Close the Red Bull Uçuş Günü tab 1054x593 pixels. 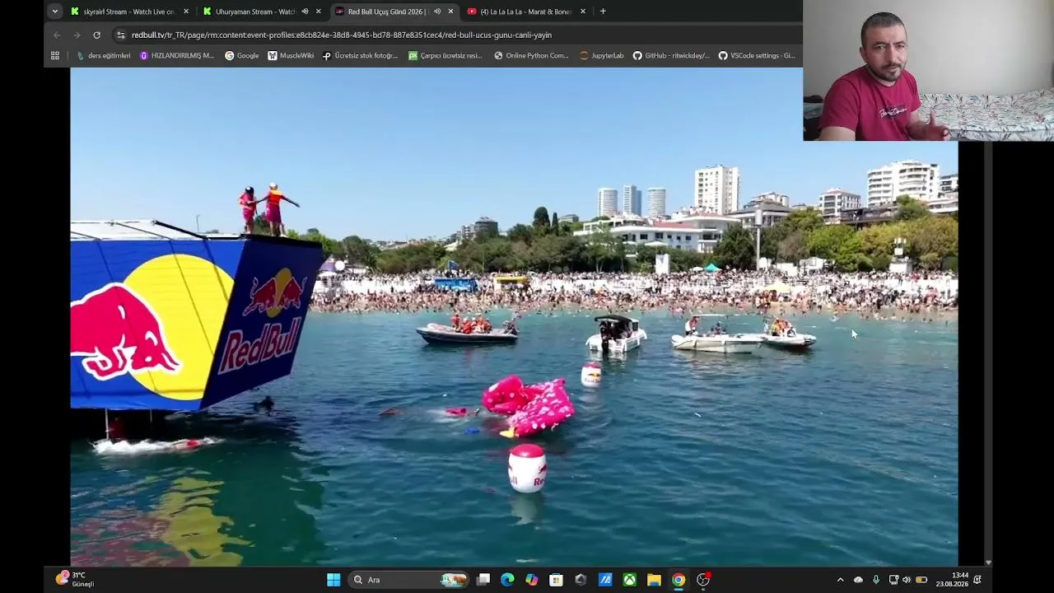click(x=450, y=12)
